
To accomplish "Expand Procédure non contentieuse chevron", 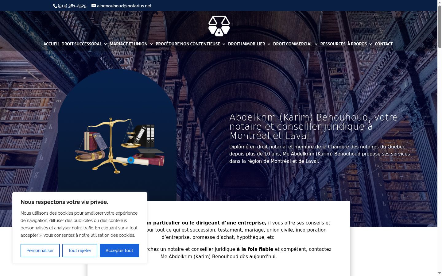I will (224, 44).
